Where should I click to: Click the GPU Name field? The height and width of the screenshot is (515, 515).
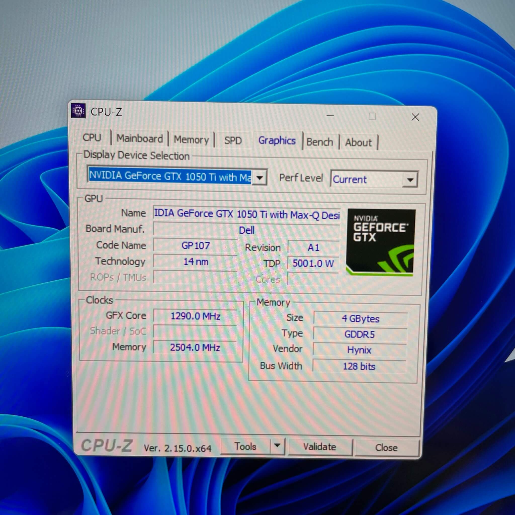click(x=247, y=214)
